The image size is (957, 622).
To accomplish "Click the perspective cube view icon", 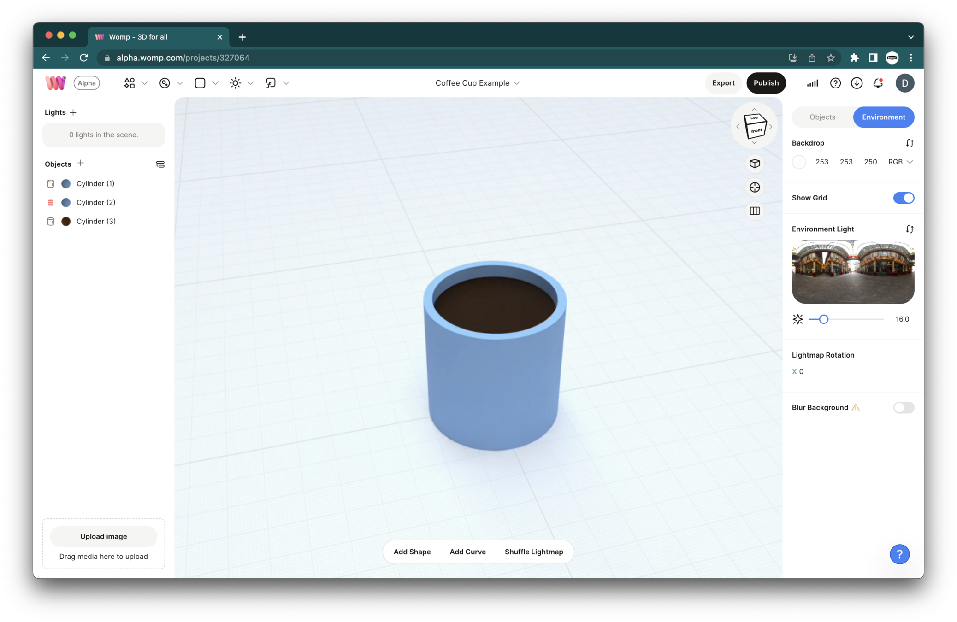I will 755,164.
